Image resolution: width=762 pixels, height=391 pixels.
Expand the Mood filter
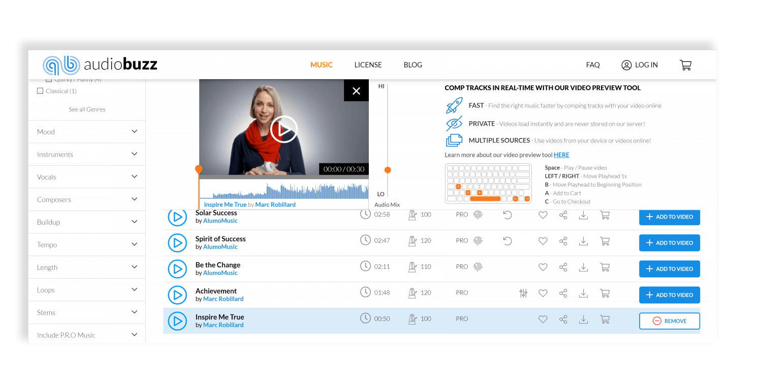pos(87,132)
